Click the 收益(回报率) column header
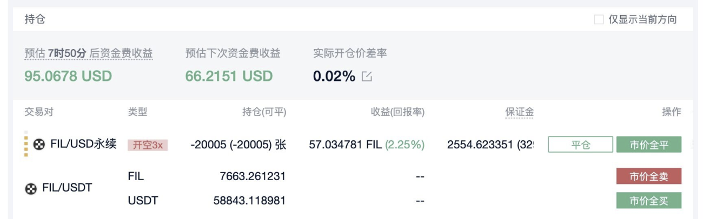This screenshot has height=219, width=703. coord(397,112)
